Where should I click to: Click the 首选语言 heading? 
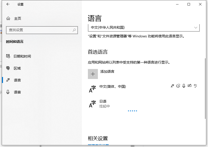click(x=98, y=52)
